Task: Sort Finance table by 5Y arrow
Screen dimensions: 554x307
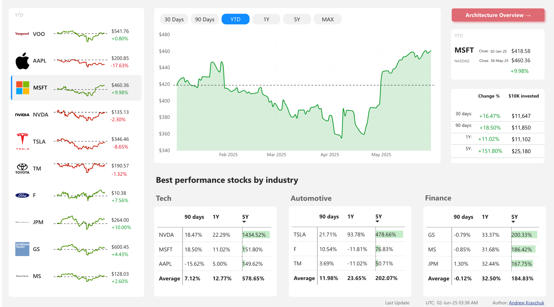Action: point(513,222)
